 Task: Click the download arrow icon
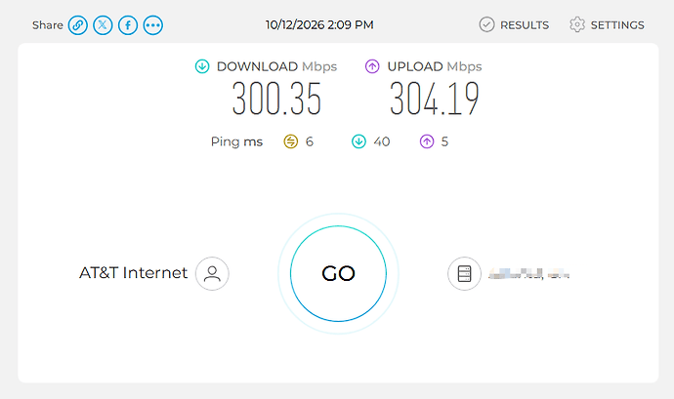tap(202, 66)
